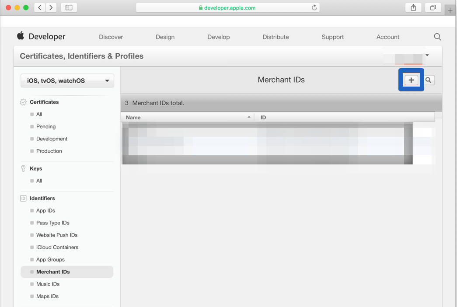This screenshot has height=307, width=457.
Task: Open iCloud Containers list
Action: click(x=57, y=247)
